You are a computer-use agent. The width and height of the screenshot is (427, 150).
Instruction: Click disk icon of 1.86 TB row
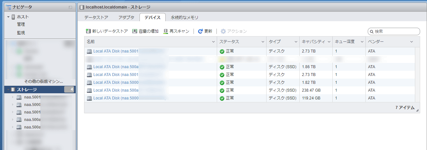point(89,67)
